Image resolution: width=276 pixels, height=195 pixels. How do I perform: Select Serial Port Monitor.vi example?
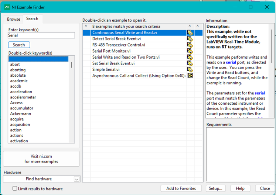pos(112,51)
